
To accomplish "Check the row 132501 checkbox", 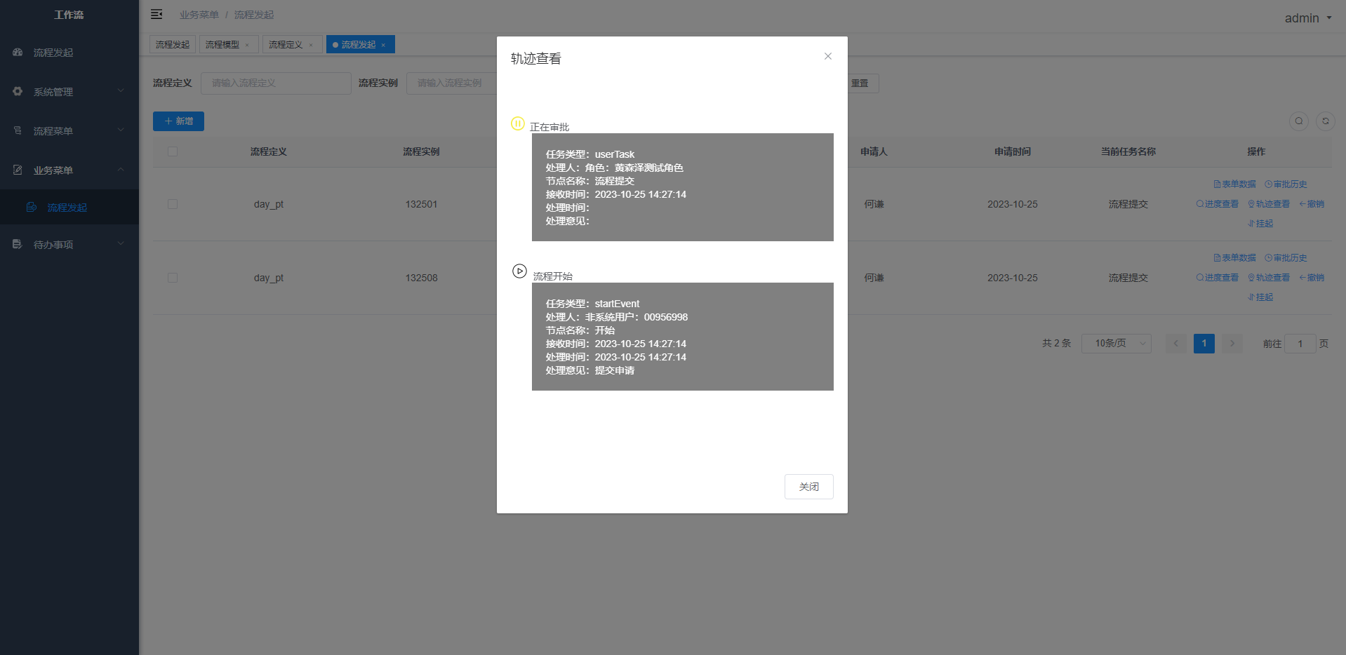I will (173, 204).
